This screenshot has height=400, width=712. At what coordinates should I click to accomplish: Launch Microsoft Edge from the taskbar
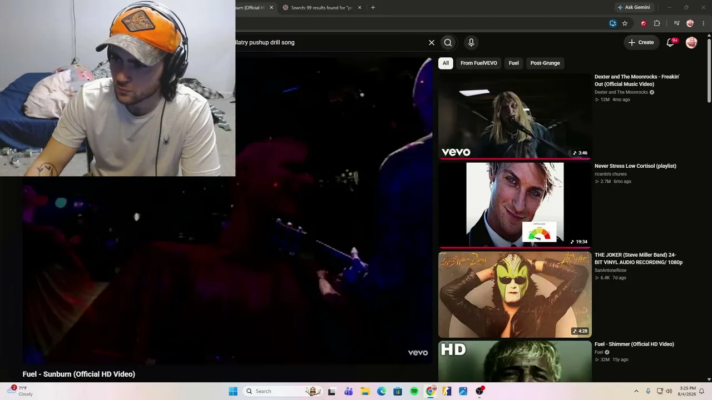tap(382, 391)
